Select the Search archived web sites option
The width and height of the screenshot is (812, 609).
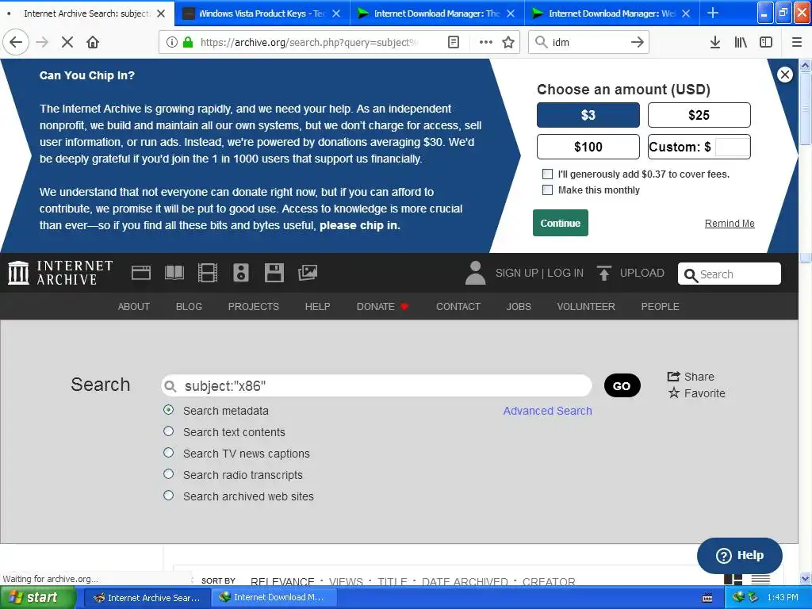168,495
